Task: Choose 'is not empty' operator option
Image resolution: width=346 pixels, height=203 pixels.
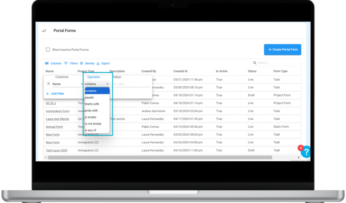Action: [93, 124]
